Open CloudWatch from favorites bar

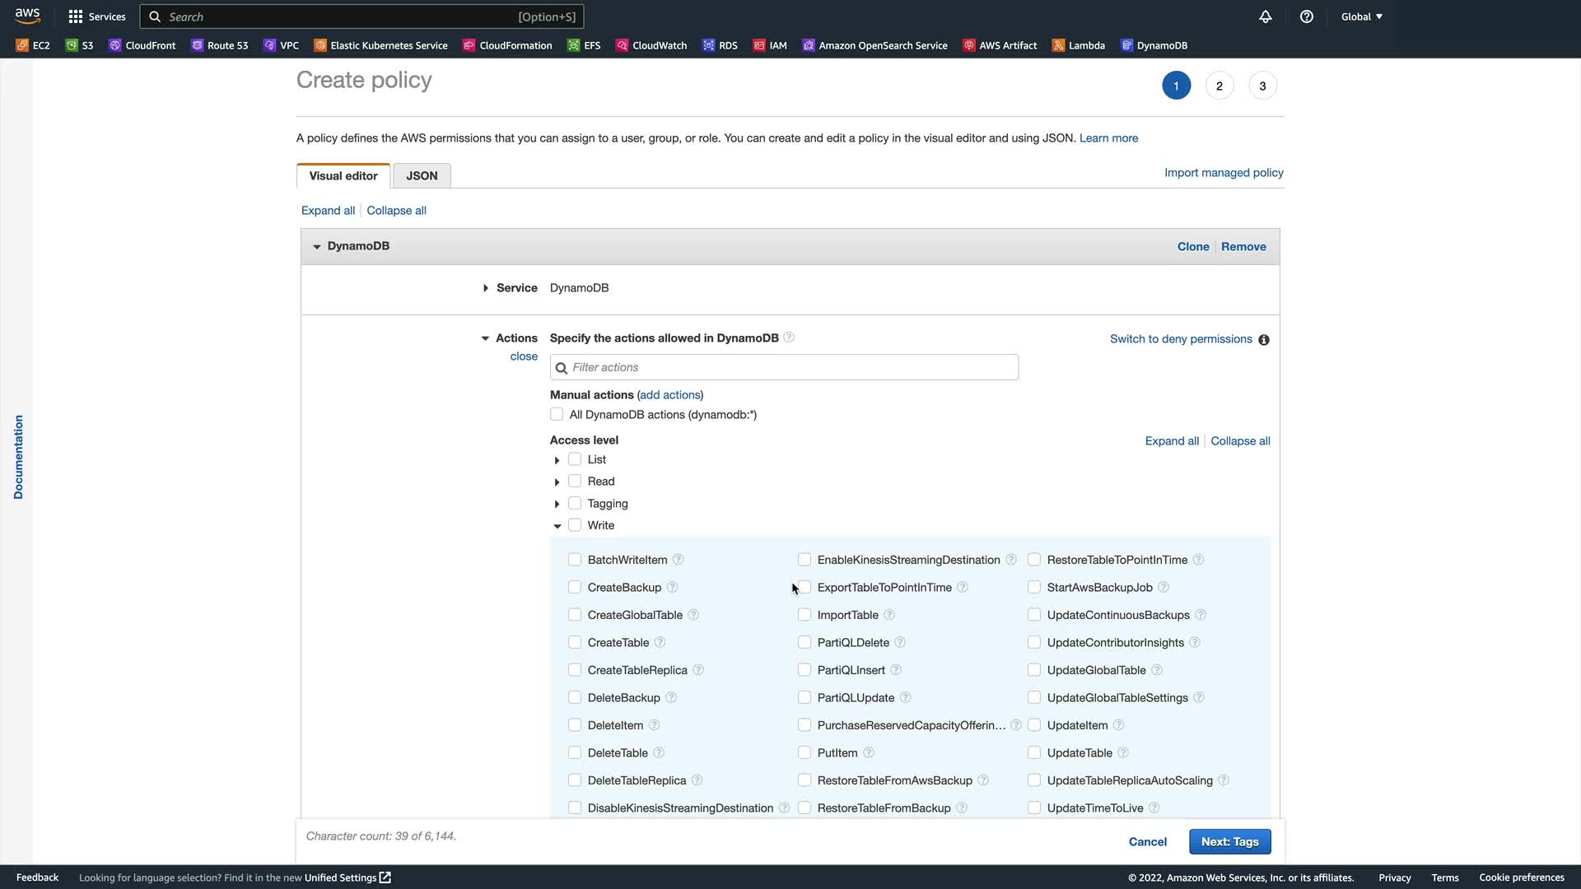[x=651, y=45]
